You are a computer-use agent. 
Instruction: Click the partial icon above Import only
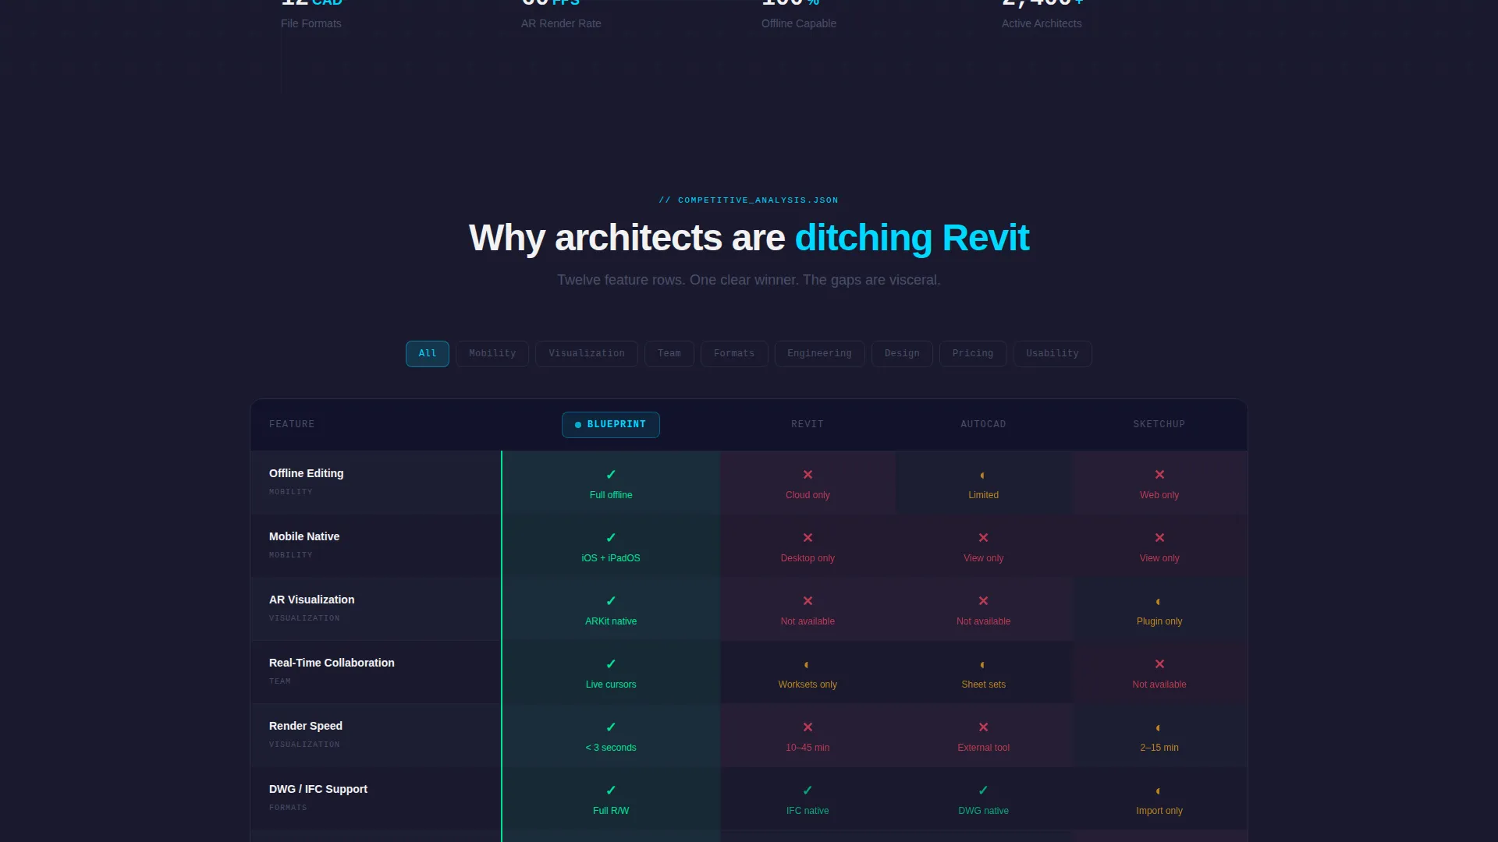pyautogui.click(x=1159, y=791)
